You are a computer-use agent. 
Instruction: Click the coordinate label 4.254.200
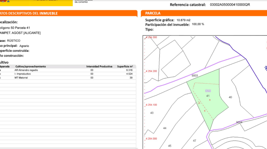pos(151,71)
